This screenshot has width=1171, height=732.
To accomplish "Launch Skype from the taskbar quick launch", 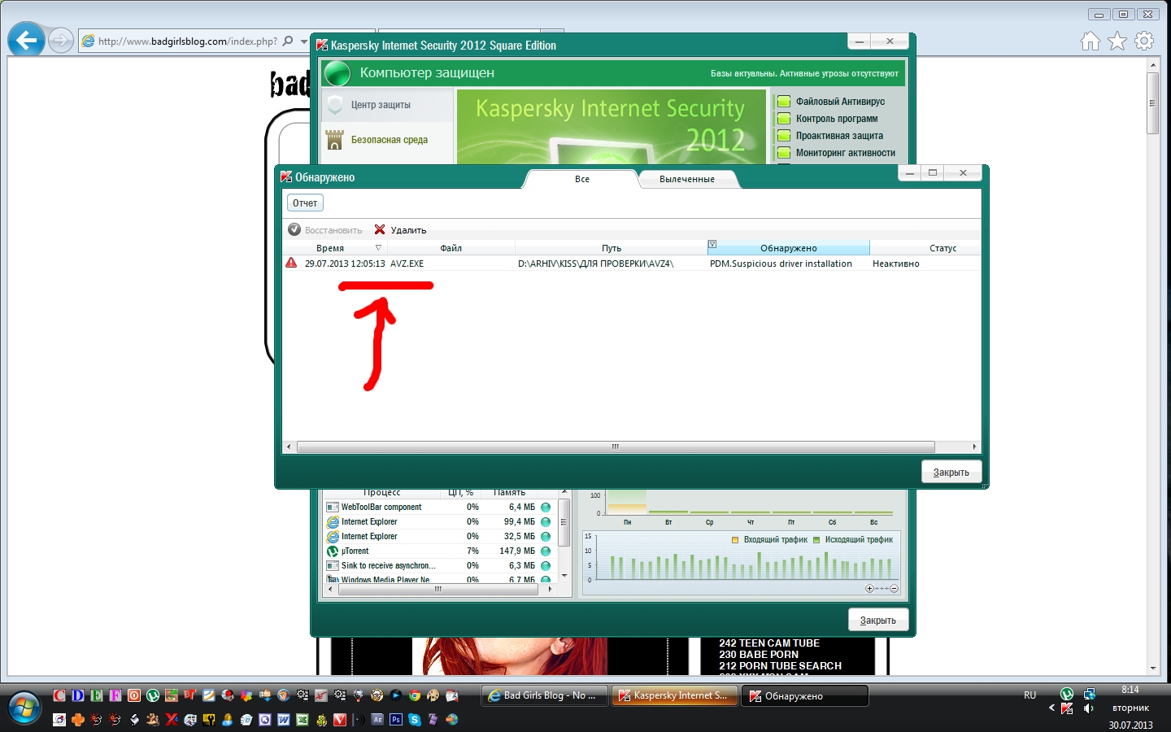I will click(415, 719).
